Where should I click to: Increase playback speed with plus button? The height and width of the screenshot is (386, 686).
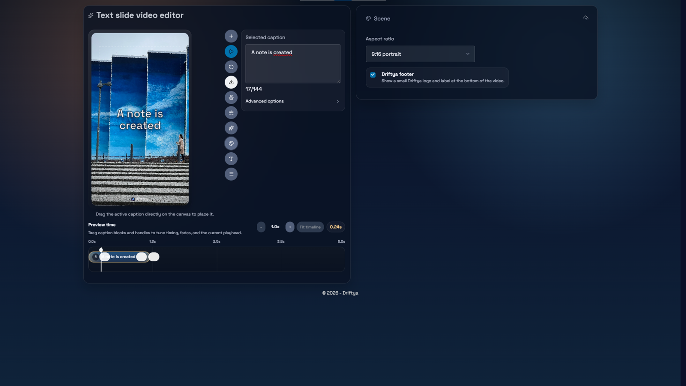(x=290, y=227)
